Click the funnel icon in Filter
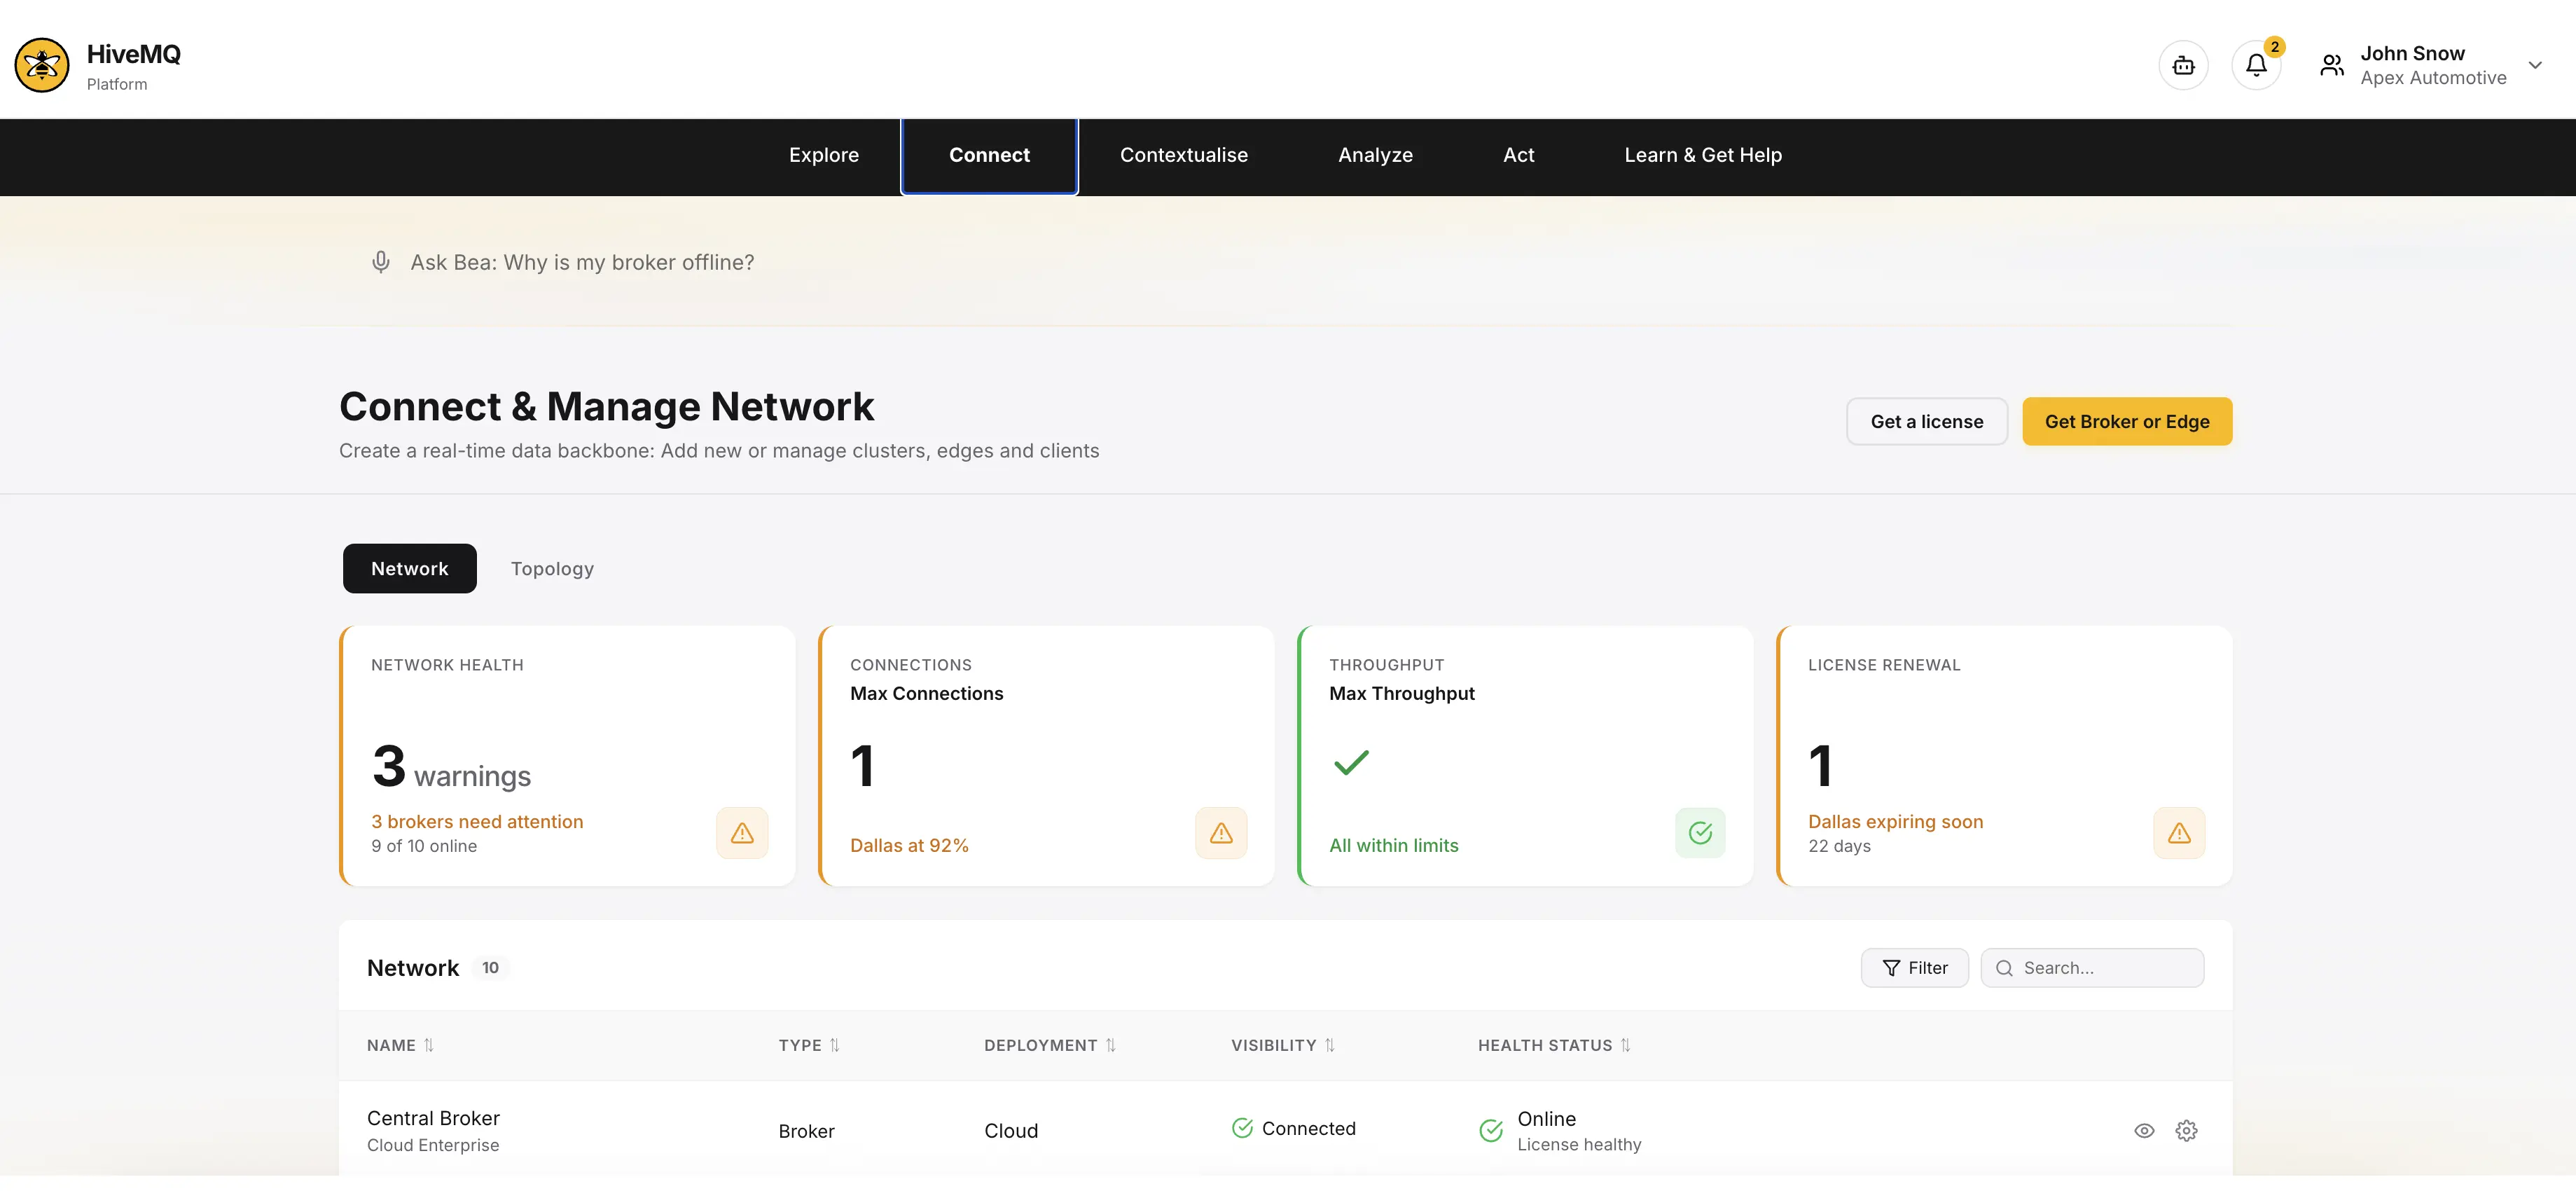 click(x=1891, y=967)
